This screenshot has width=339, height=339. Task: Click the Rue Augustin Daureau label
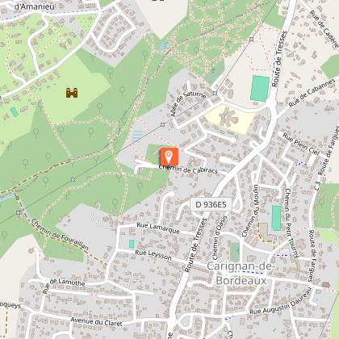coord(281,302)
